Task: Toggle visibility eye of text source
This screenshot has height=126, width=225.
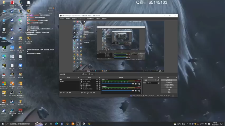Action: (x=97, y=81)
